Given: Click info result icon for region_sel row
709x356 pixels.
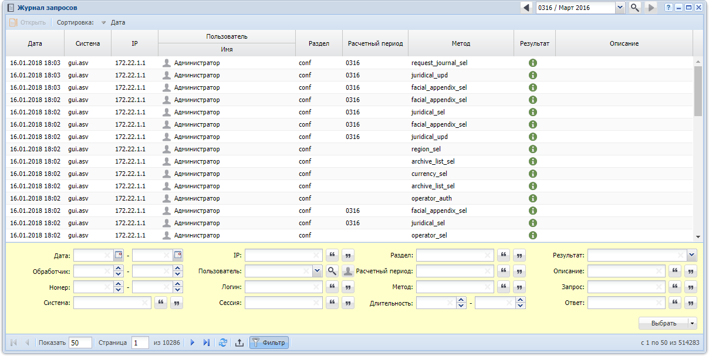Looking at the screenshot, I should pos(533,149).
